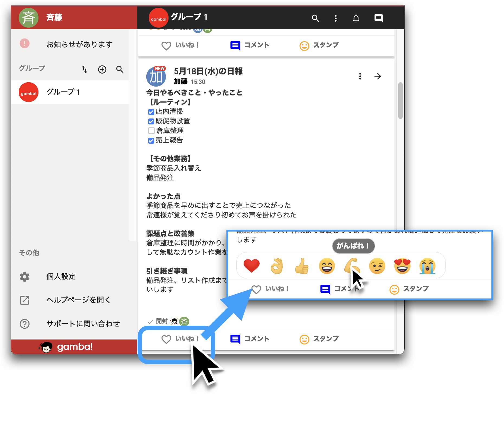Screen dimensions: 504x422
Task: Open the May 18 report's three-dot menu
Action: point(360,76)
